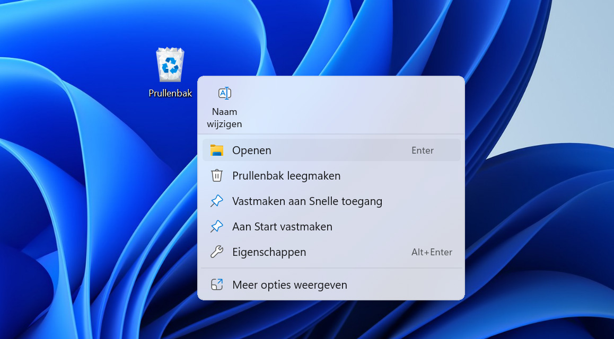Click the Meer opties weergeven expand icon

pyautogui.click(x=216, y=284)
